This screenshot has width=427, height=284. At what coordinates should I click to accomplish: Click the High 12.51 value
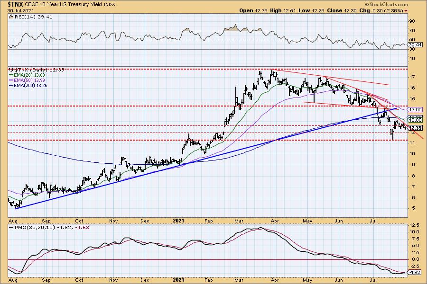point(283,10)
